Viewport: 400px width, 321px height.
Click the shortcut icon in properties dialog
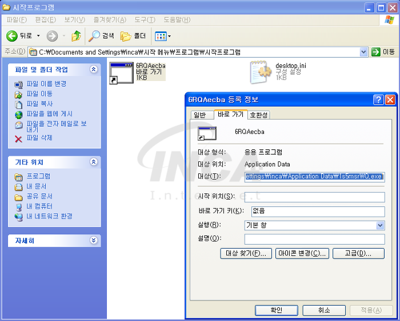click(x=207, y=133)
